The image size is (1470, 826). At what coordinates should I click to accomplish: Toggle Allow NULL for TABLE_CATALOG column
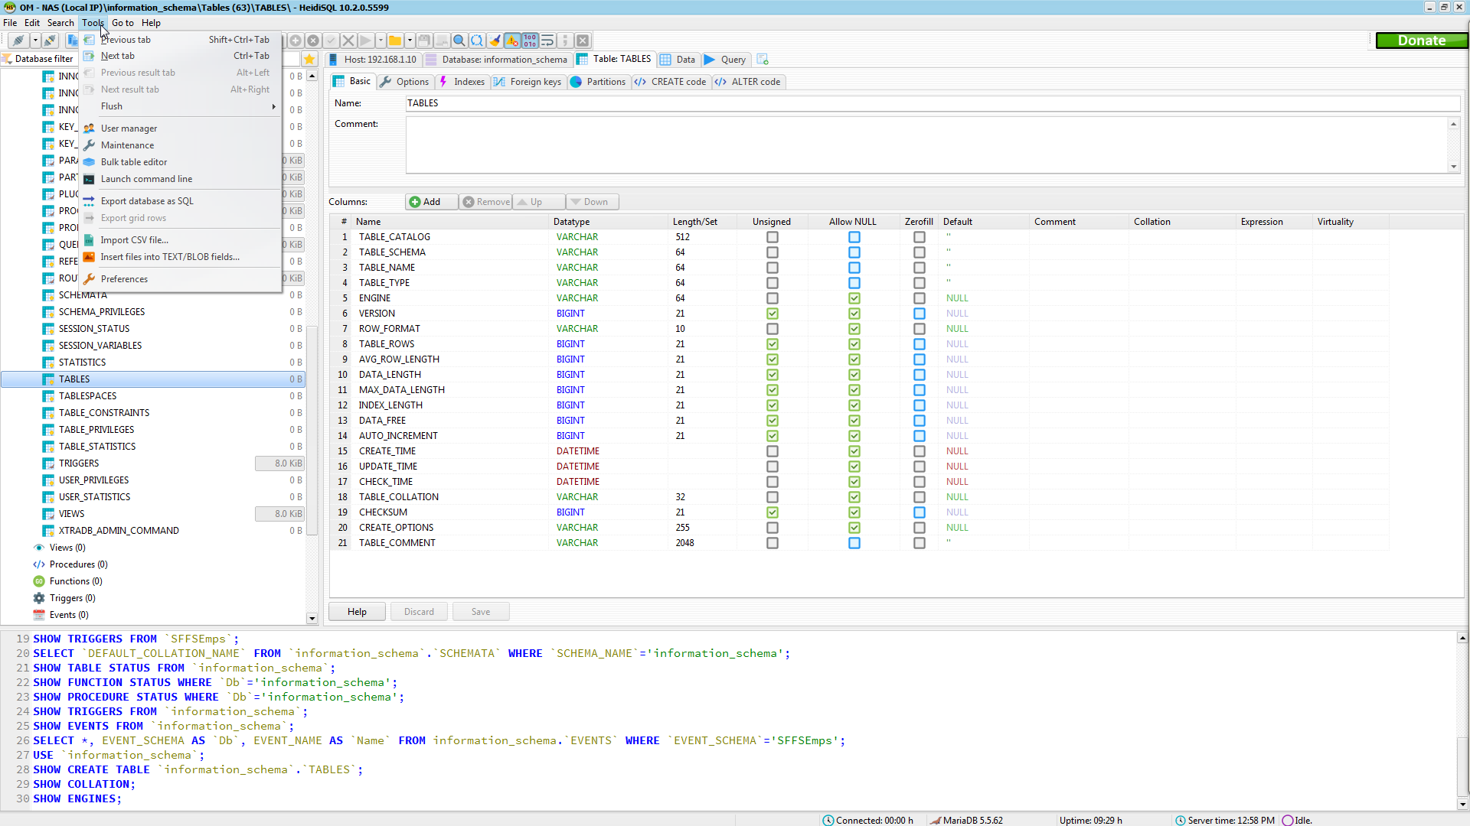pos(854,237)
